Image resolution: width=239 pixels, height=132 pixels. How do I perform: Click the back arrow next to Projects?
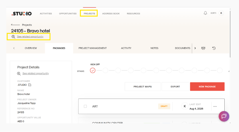(15, 25)
